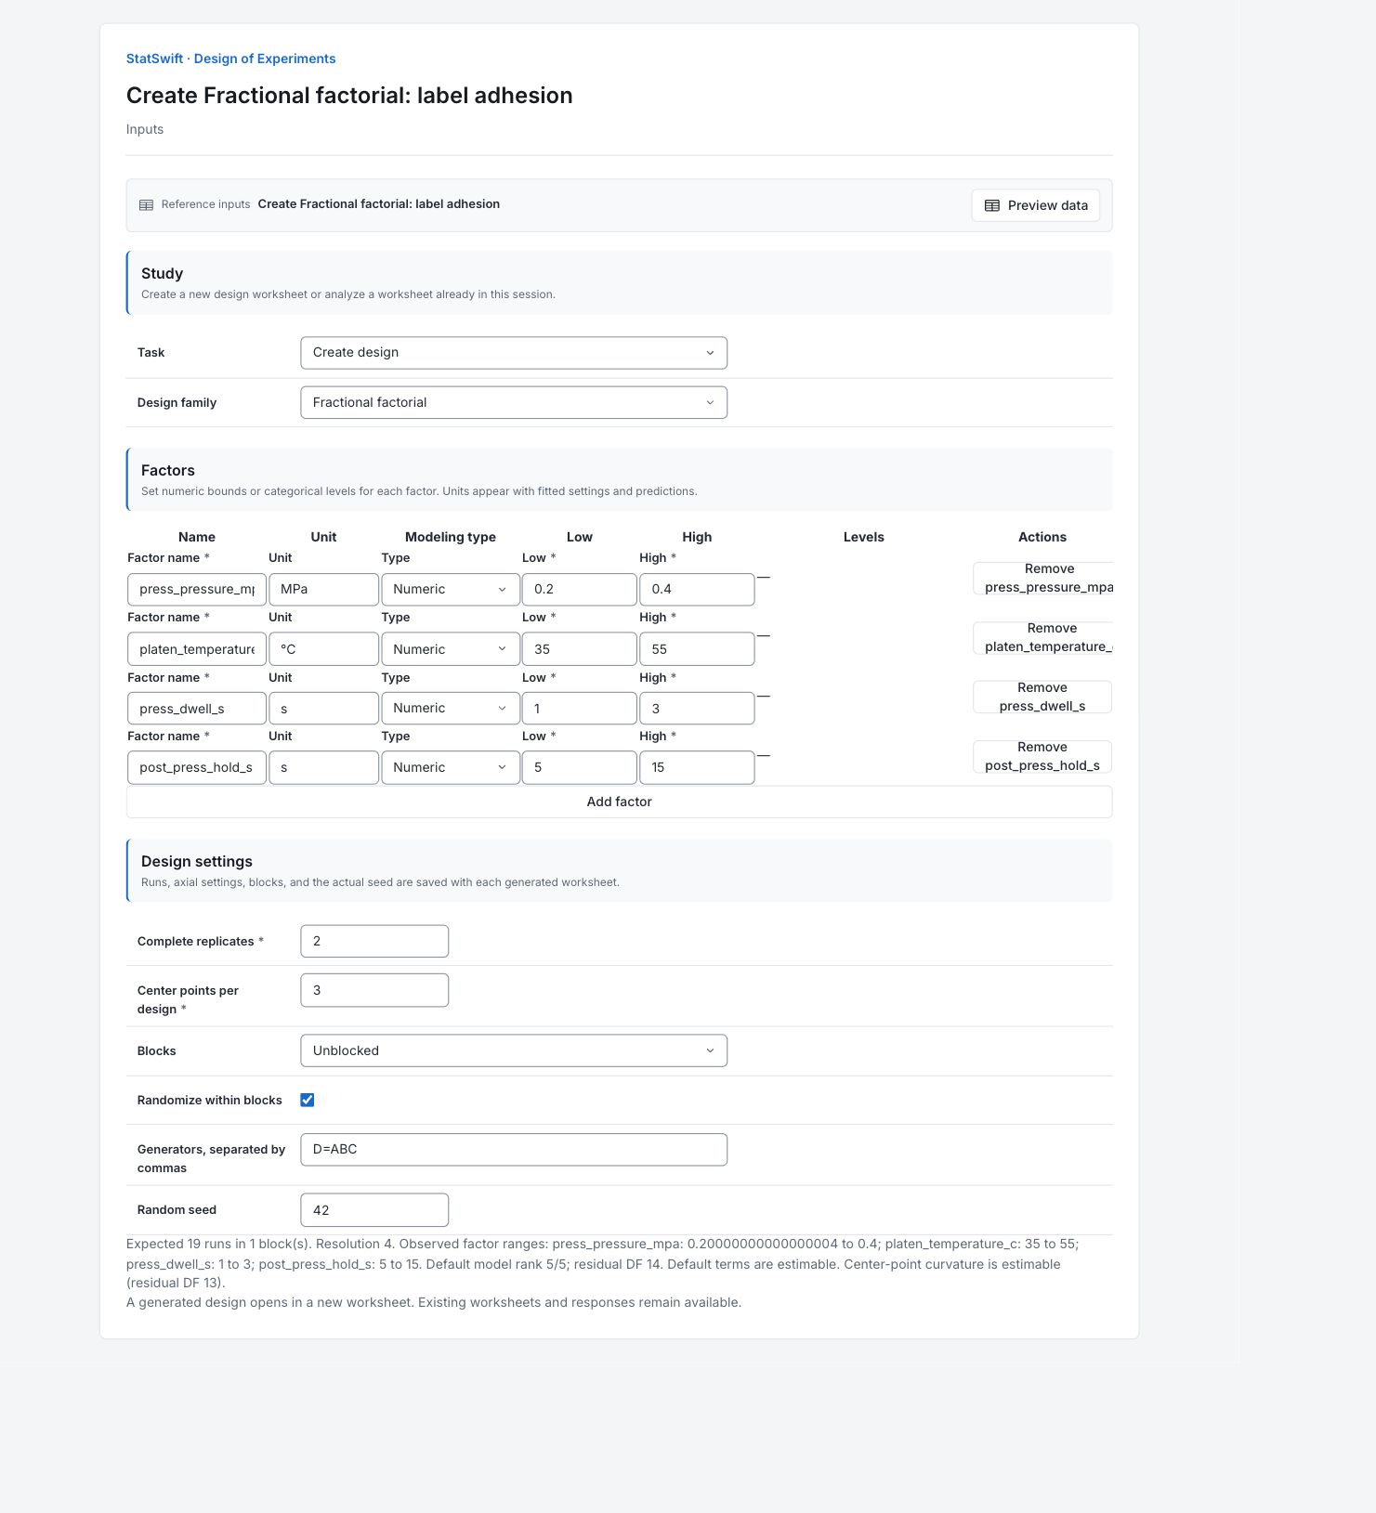Click the MPa unit field
Screen dimensions: 1376x1513
[324, 590]
